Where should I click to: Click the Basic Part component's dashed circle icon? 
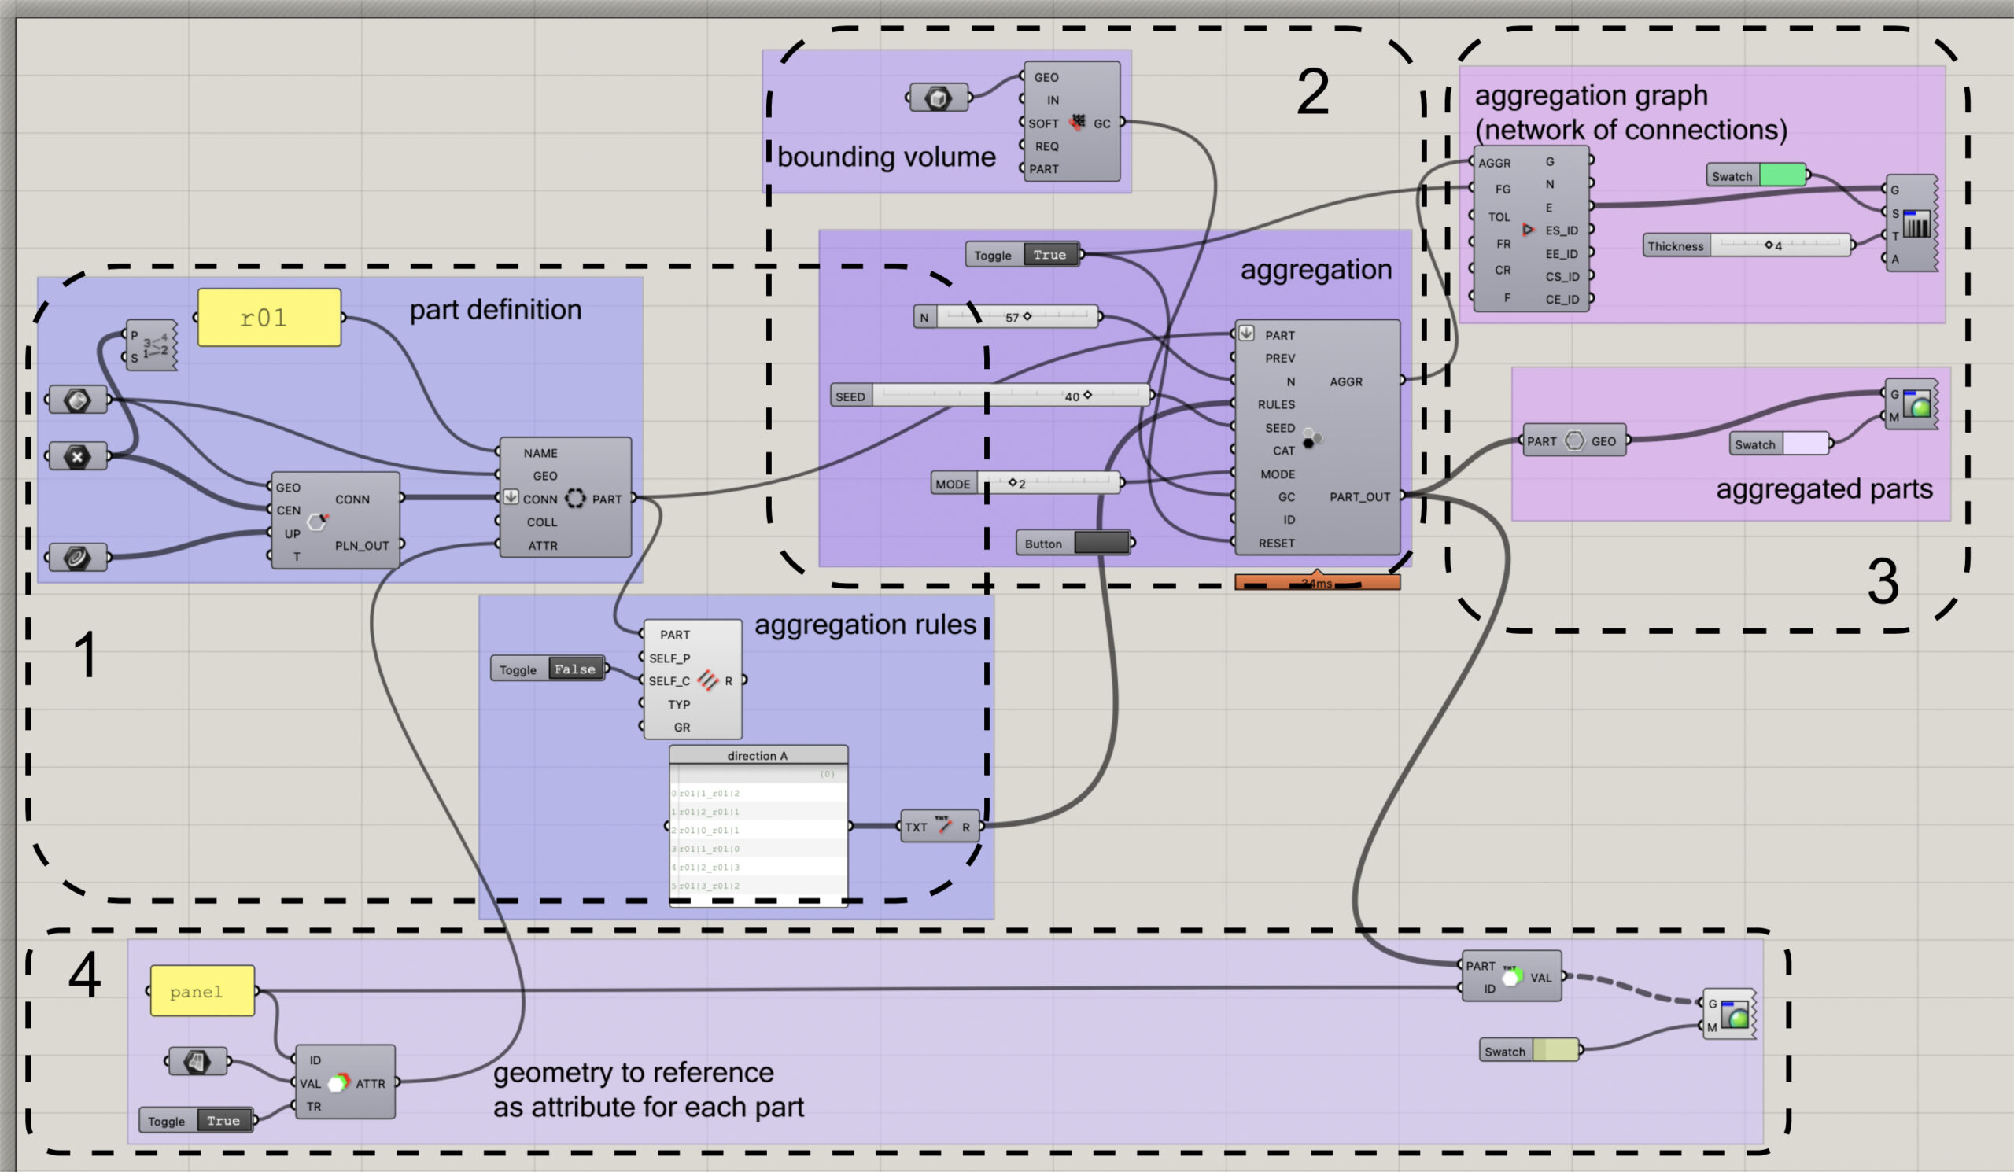click(574, 499)
